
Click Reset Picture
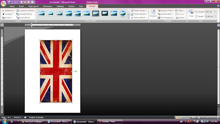[23, 18]
